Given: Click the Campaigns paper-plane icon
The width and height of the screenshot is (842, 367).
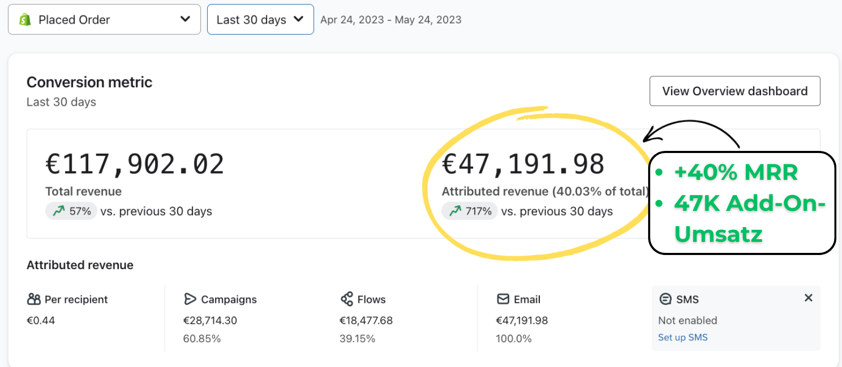Looking at the screenshot, I should click(x=190, y=299).
